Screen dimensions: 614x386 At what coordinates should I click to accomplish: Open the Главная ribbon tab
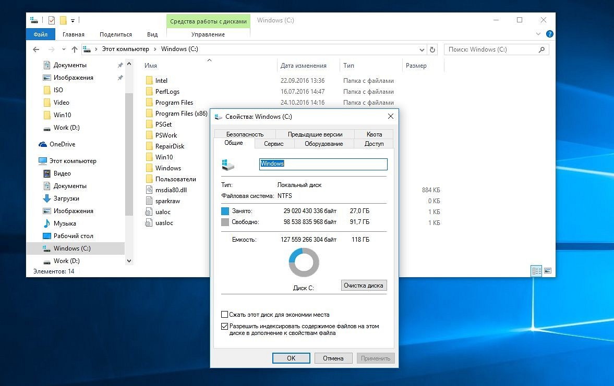click(x=73, y=34)
